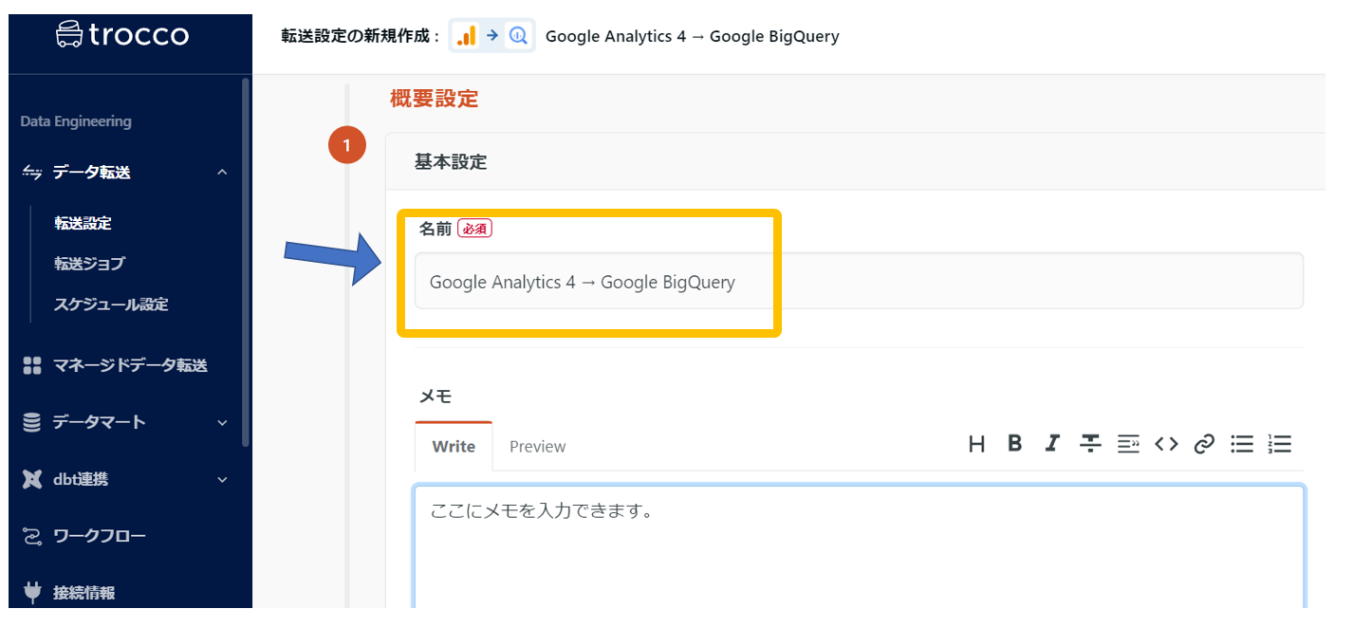The image size is (1353, 628).
Task: Insert a heading using the H icon
Action: coord(977,443)
